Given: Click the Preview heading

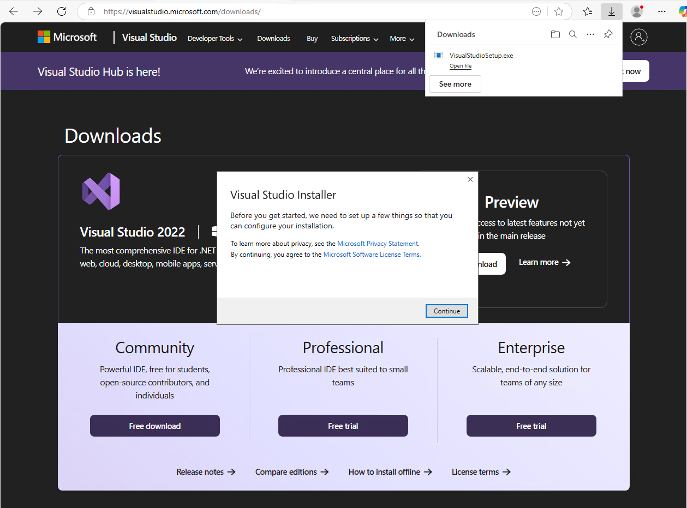Looking at the screenshot, I should coord(512,202).
